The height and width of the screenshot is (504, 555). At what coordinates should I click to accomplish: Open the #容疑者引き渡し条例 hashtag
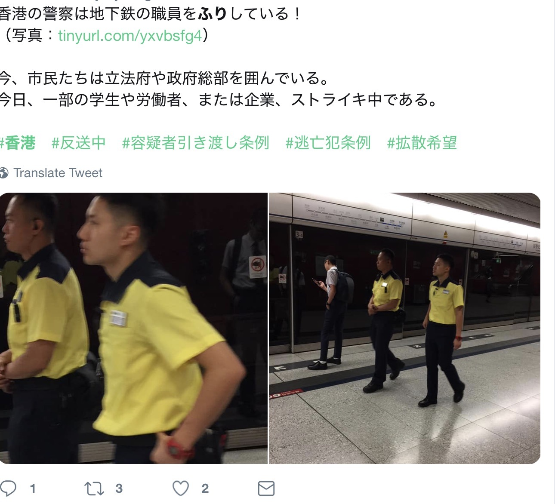196,143
